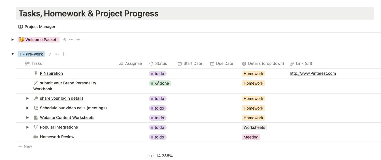Open the three-dot menu of the 1 - Pre-work group
The image size is (381, 160).
tap(57, 54)
